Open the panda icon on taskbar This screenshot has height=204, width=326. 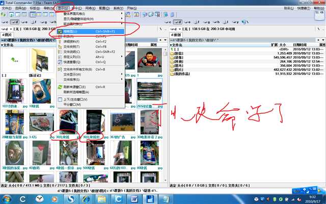point(39,199)
